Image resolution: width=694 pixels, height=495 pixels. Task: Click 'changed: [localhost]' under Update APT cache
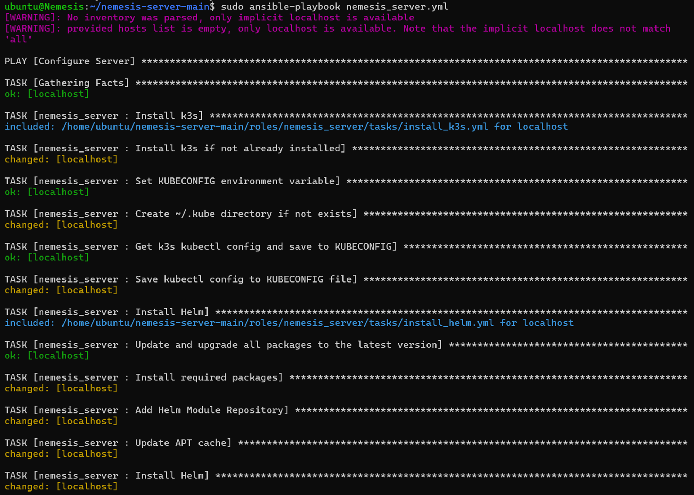pyautogui.click(x=61, y=454)
